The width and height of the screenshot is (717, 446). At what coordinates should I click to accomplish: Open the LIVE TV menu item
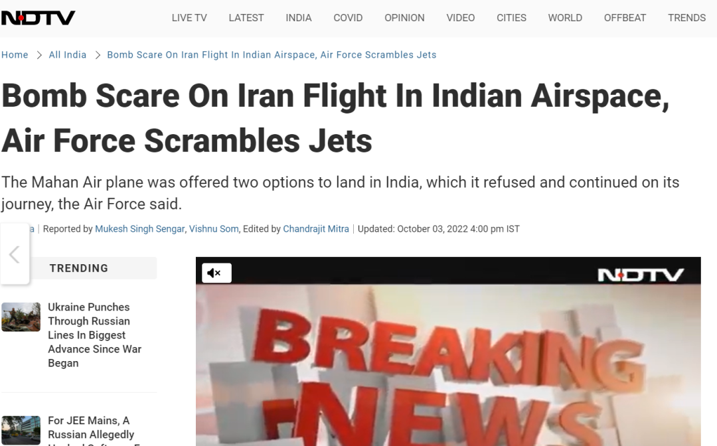coord(189,18)
